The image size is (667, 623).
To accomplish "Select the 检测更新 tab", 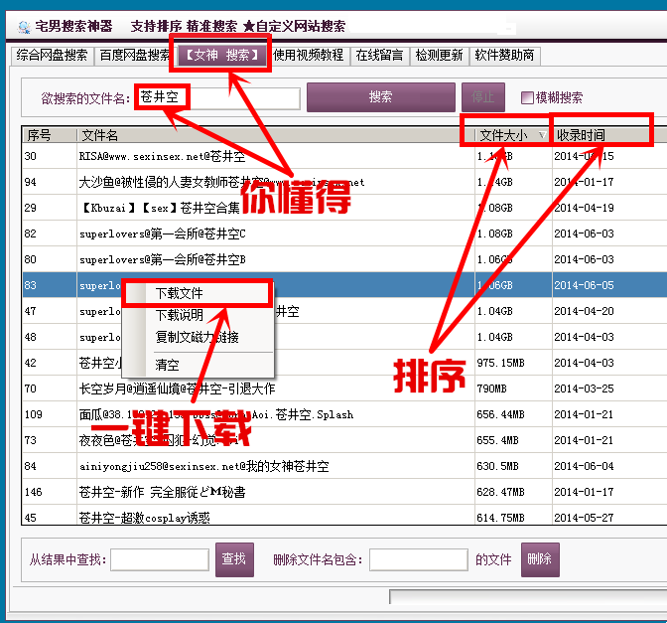I will [440, 56].
